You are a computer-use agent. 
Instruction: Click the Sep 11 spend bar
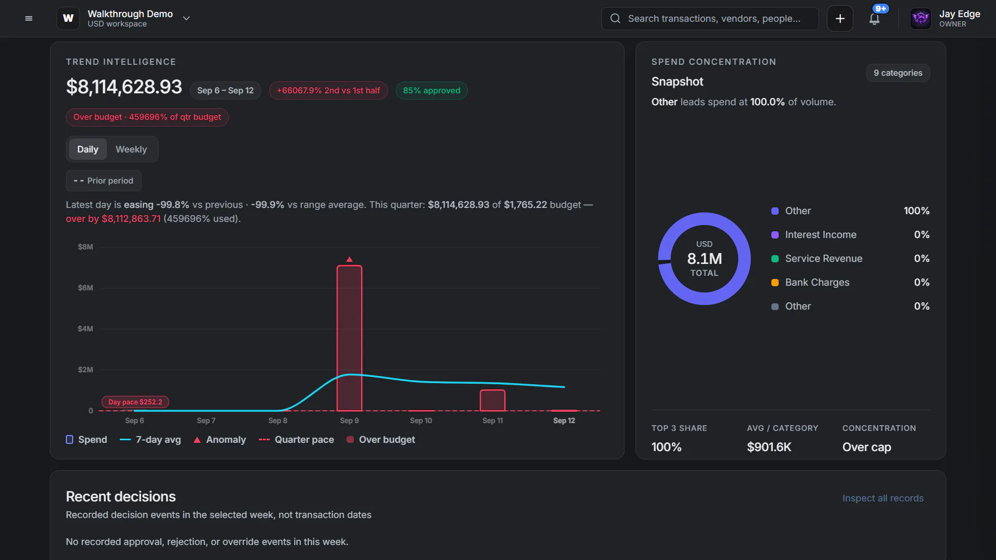pos(493,400)
